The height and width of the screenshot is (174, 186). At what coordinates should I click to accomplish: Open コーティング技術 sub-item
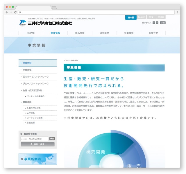click(x=40, y=118)
